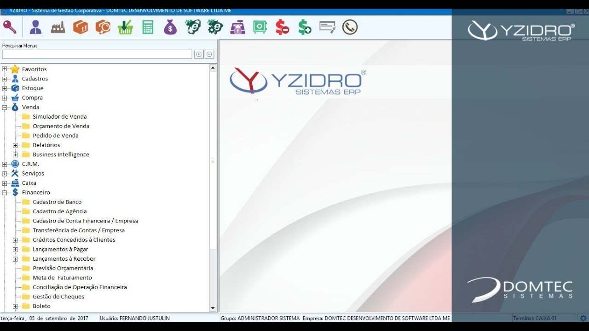Click the expand-all plus button beside search
Viewport: 589px width, 331px height.
[x=199, y=54]
